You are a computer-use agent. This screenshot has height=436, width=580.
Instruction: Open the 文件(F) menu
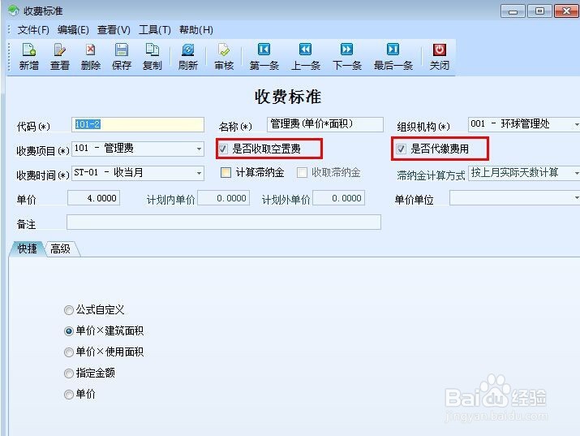coord(33,29)
